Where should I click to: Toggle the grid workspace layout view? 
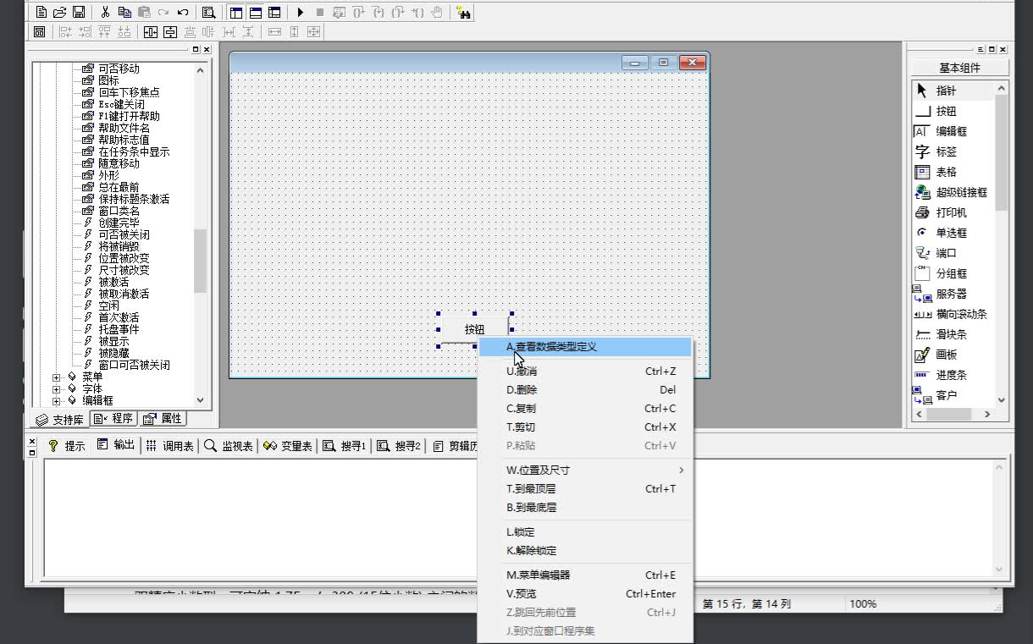click(273, 12)
